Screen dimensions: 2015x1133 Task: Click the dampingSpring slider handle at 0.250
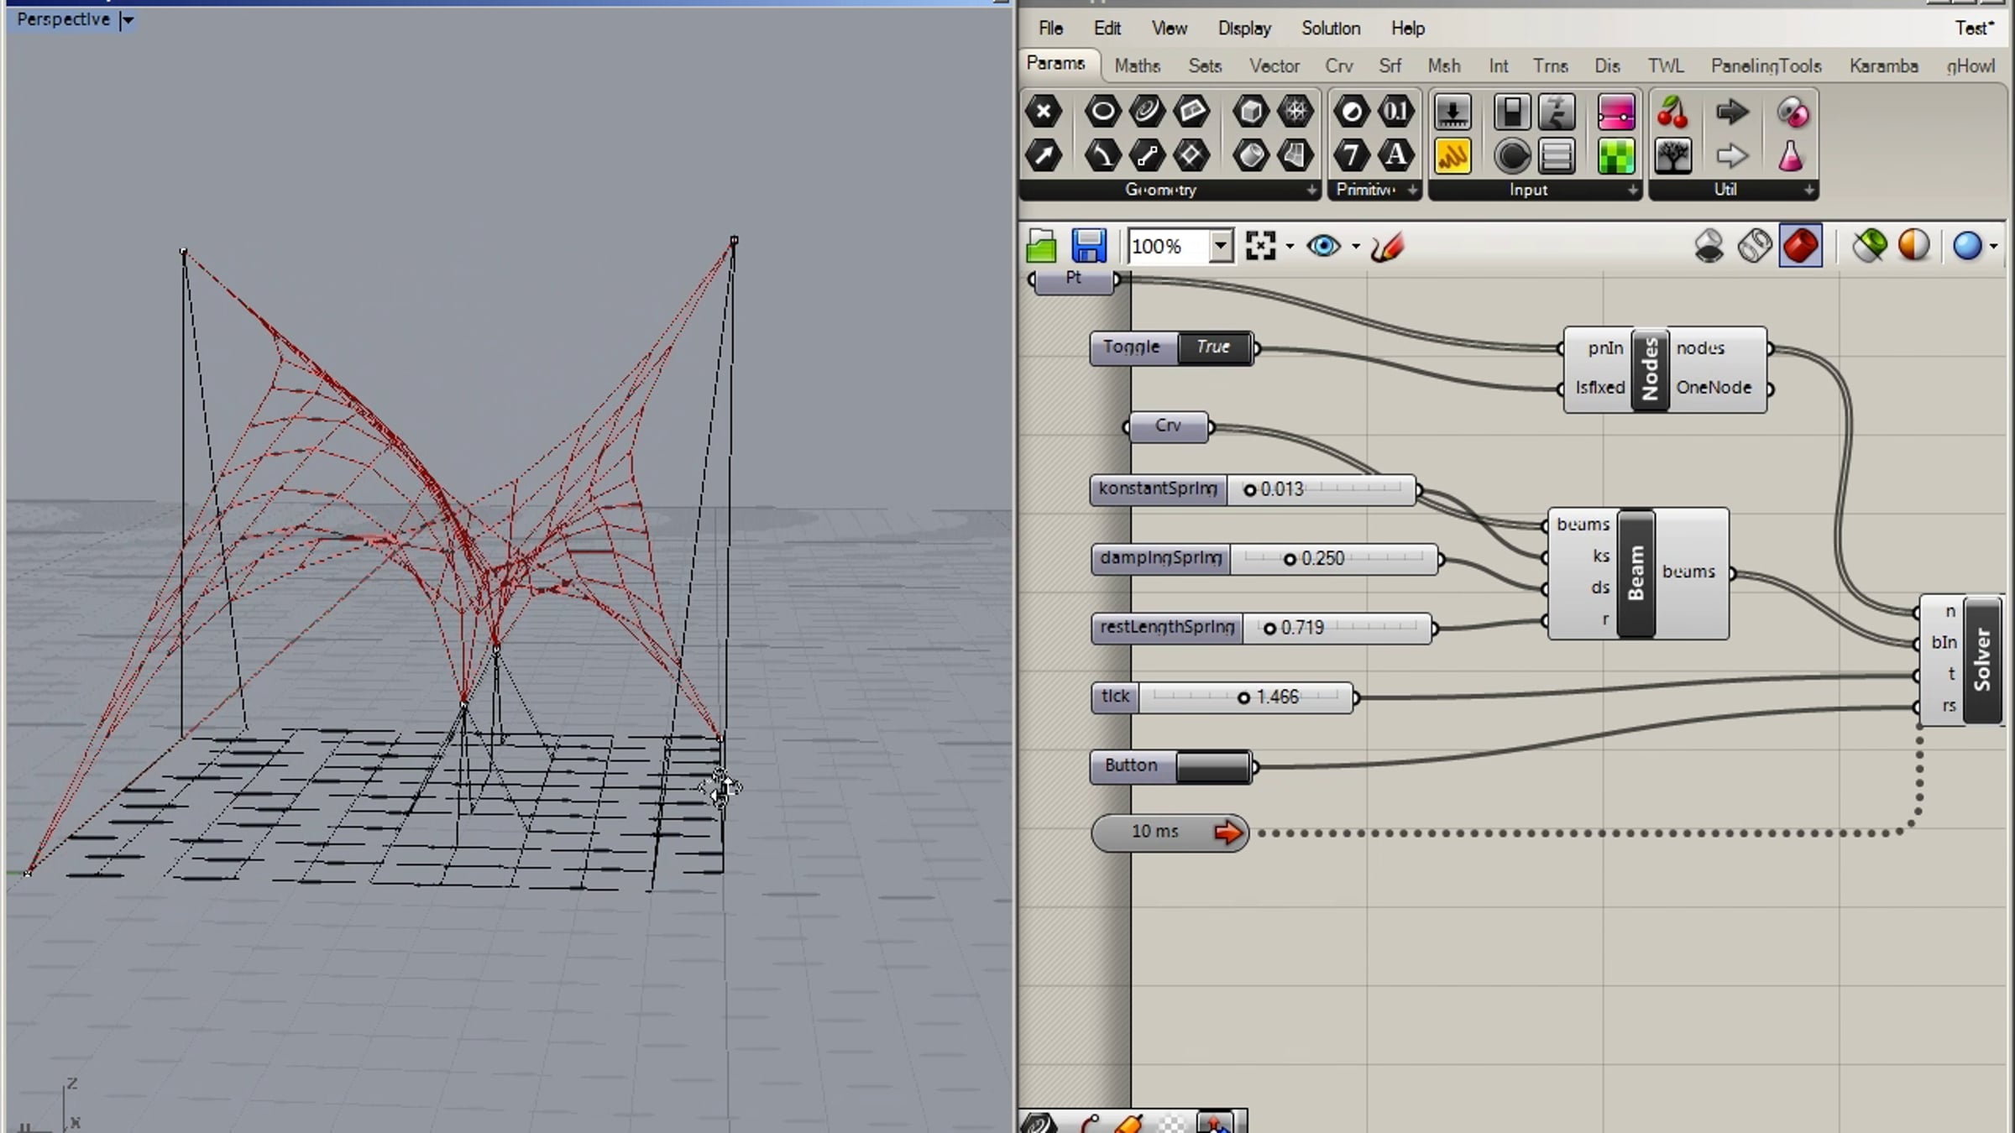point(1290,559)
